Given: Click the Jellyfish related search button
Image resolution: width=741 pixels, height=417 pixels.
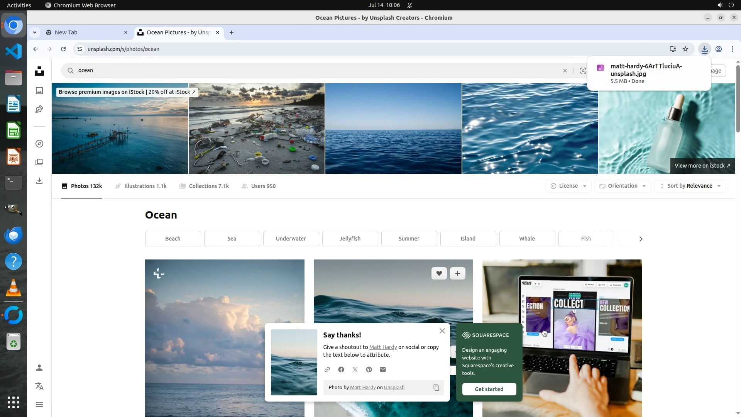Looking at the screenshot, I should (350, 239).
